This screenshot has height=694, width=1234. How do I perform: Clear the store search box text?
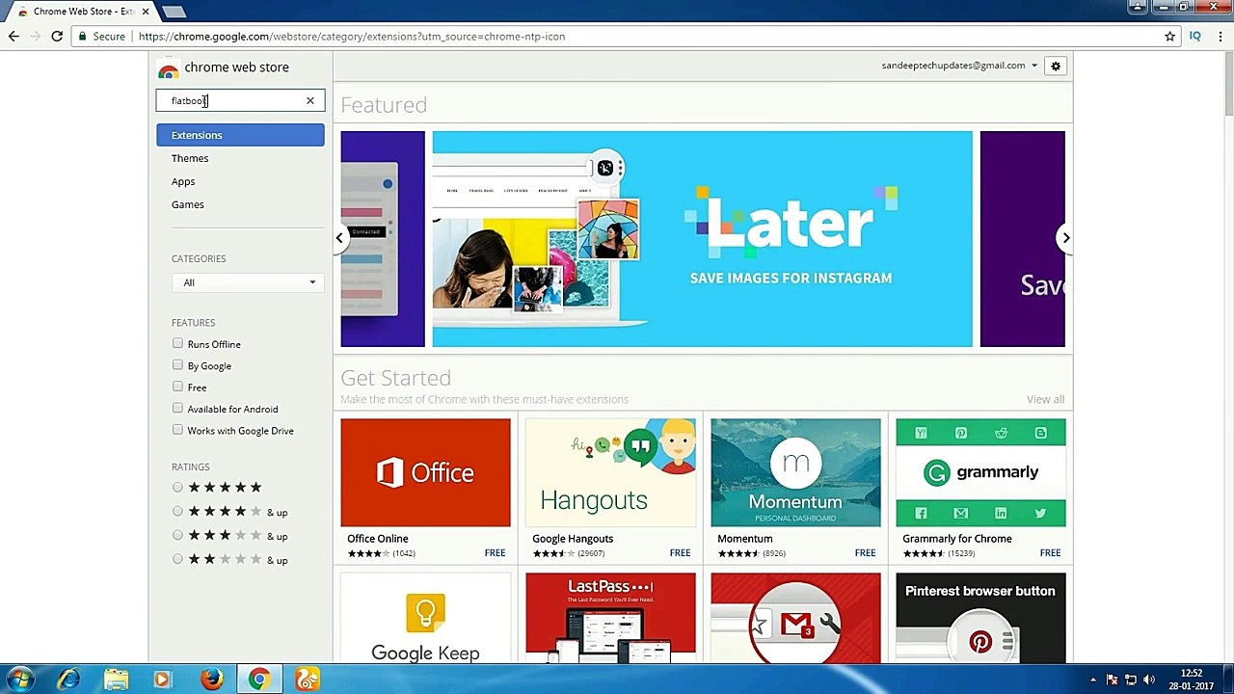pos(310,100)
